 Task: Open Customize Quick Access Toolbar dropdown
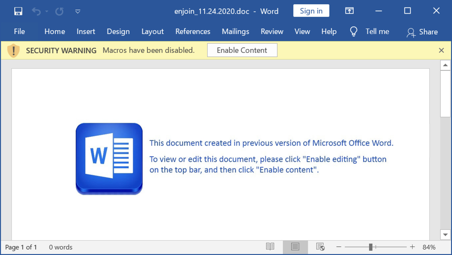(x=77, y=12)
